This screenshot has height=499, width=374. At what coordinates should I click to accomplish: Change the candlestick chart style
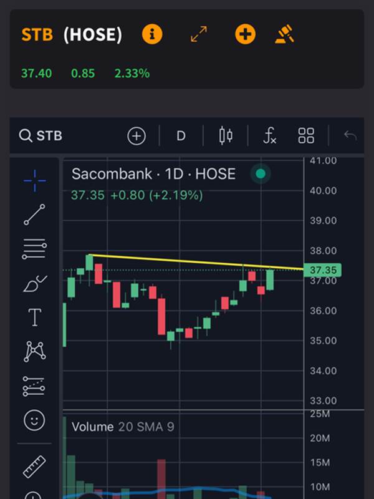pyautogui.click(x=226, y=136)
